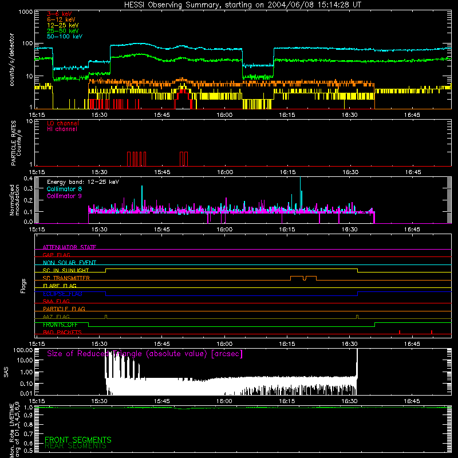
Task: Click the HI channel legend entry
Action: 62,129
